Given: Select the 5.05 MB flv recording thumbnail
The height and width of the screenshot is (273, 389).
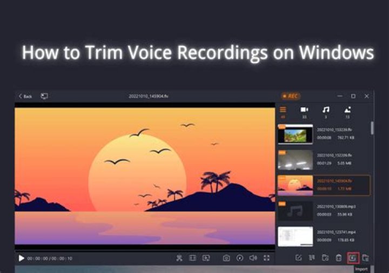Looking at the screenshot, I should (295, 160).
